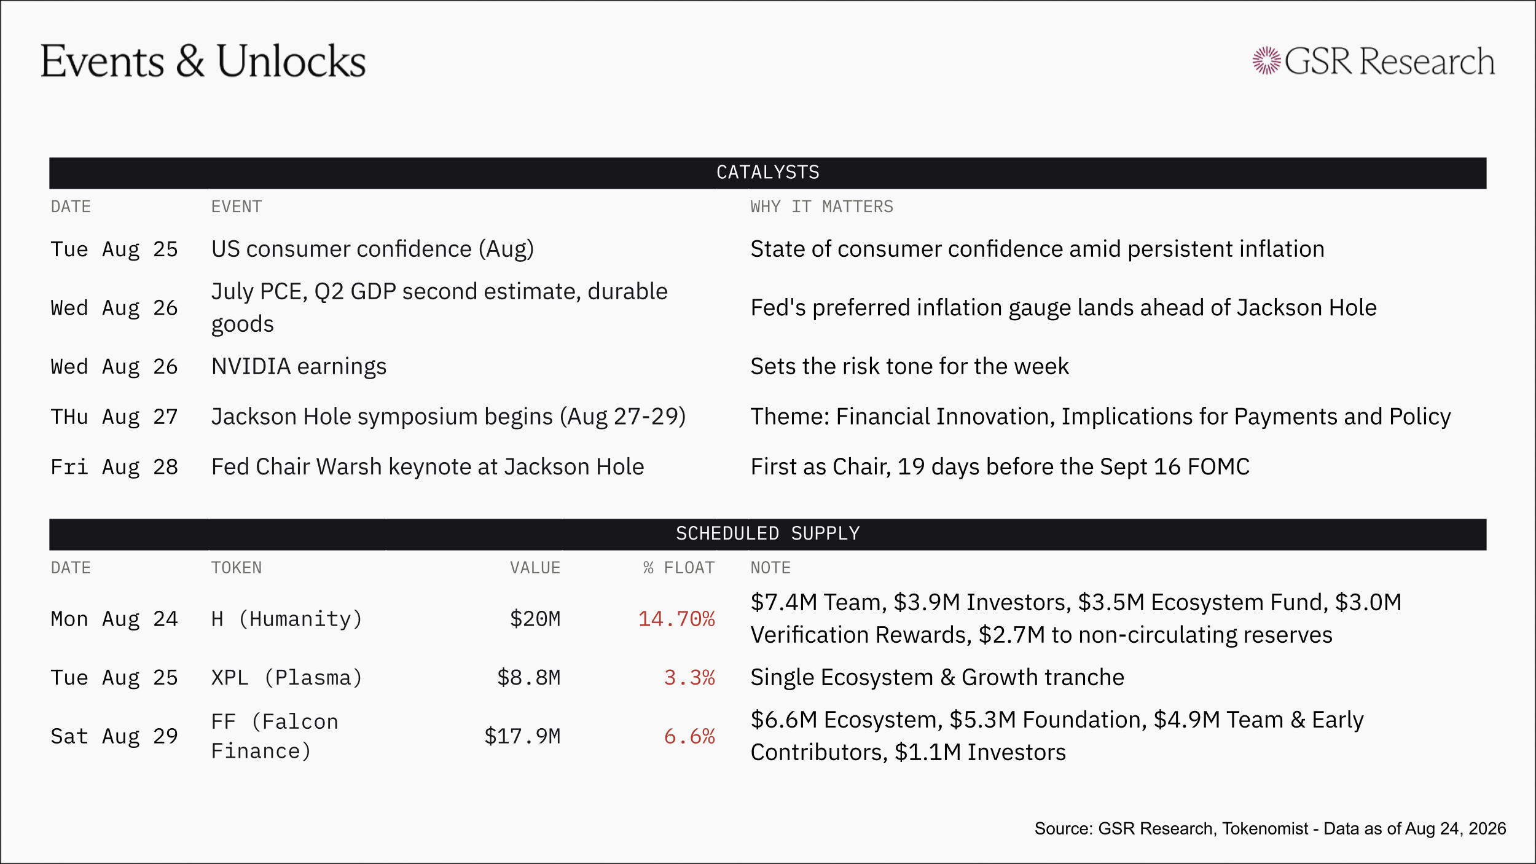Click the GSR Research starburst logo icon

click(x=1266, y=61)
